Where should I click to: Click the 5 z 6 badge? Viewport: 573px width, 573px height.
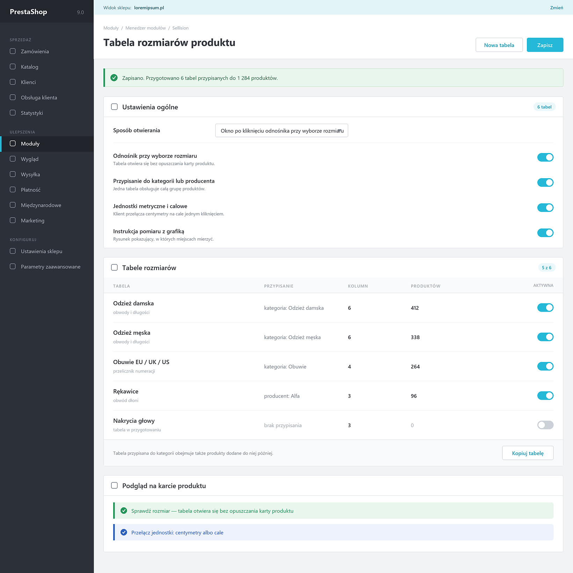pos(546,268)
